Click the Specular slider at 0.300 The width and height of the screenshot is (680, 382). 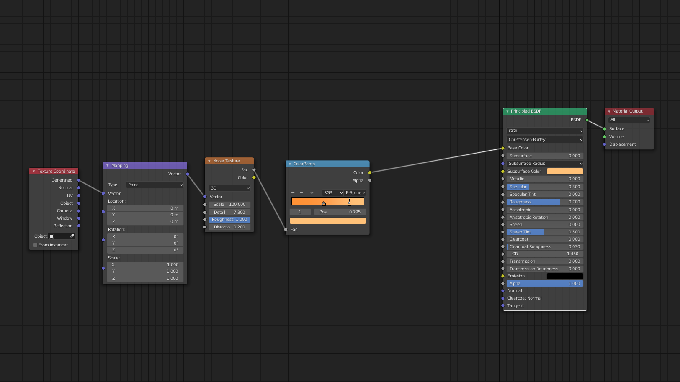(x=545, y=187)
